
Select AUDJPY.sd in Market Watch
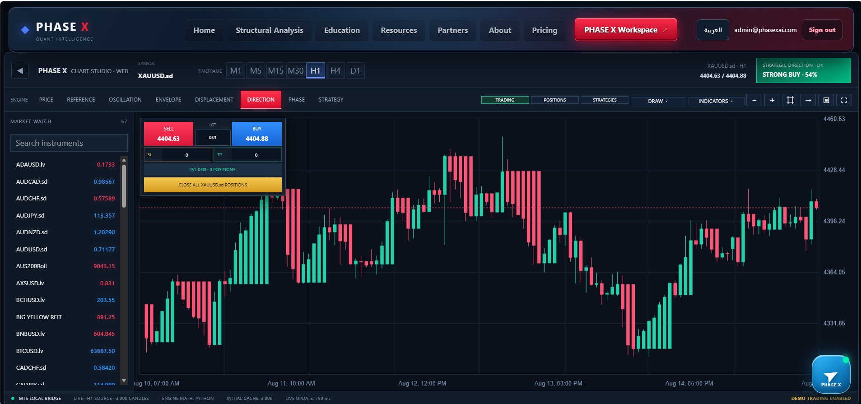(x=65, y=215)
